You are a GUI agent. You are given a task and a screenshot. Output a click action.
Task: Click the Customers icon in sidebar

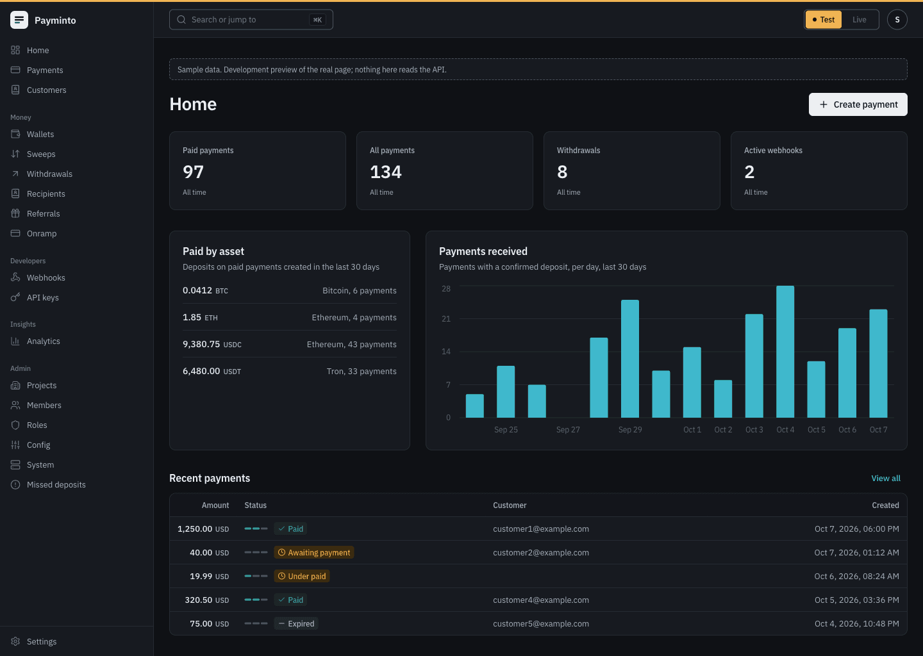pos(15,90)
